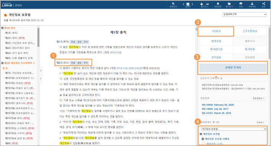Select 제4조 (정보주체의 권리) in tree

click(x=17, y=48)
